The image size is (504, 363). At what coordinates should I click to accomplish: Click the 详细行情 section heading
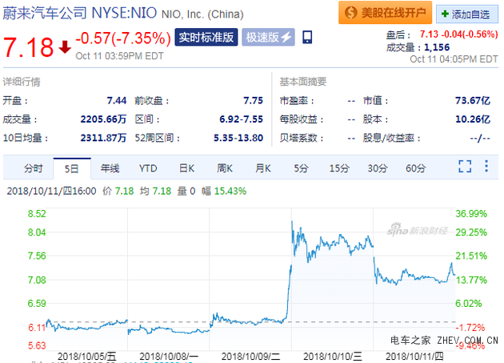click(22, 82)
